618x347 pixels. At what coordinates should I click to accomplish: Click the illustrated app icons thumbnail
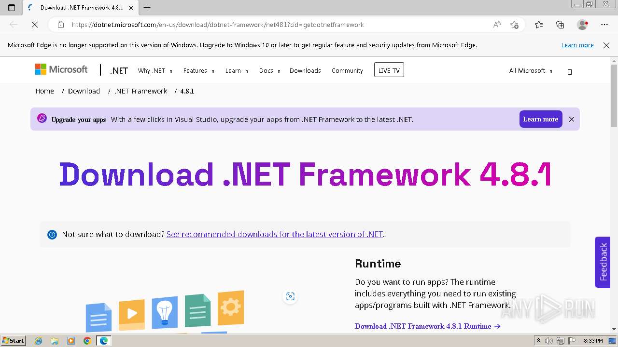click(x=165, y=311)
